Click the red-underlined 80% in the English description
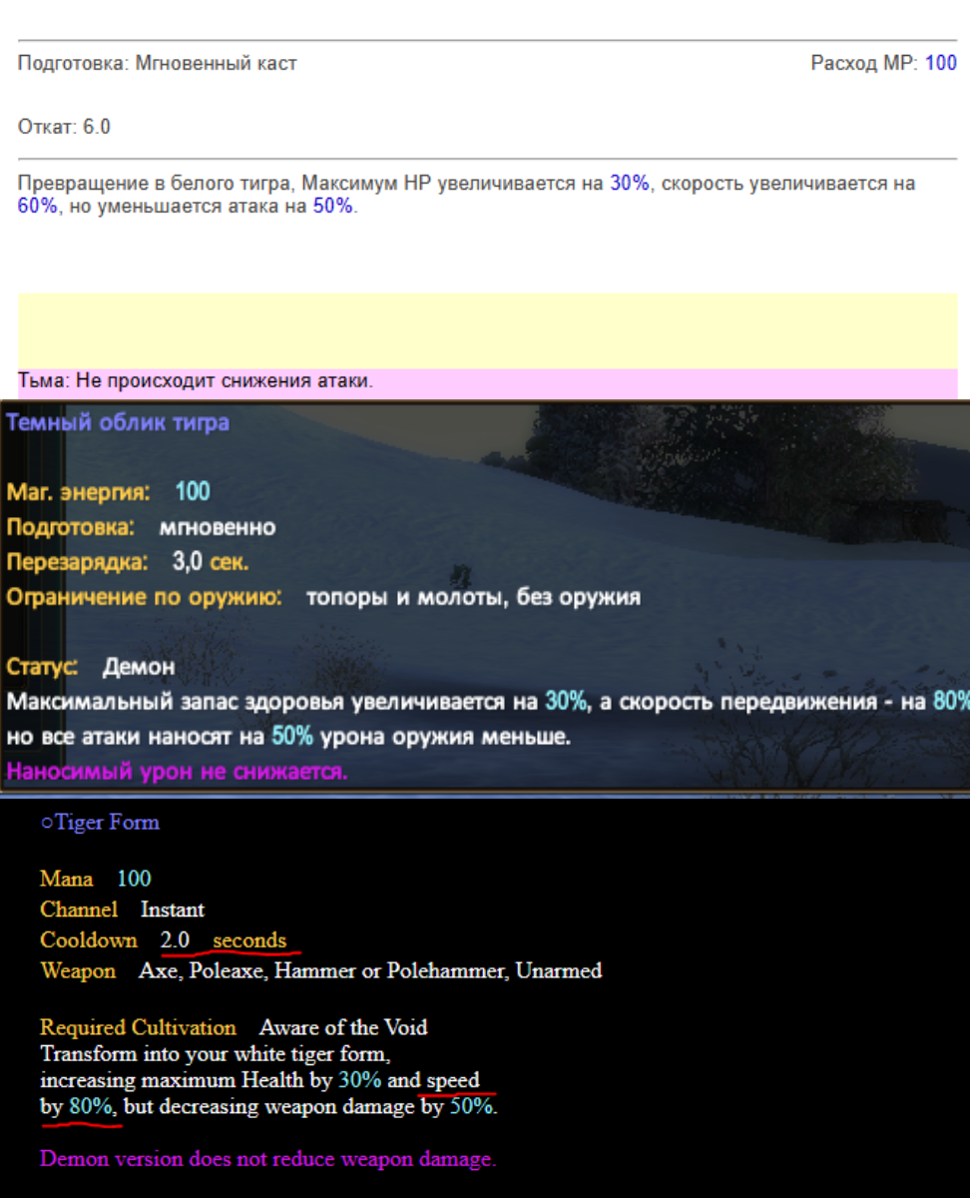 click(90, 1107)
